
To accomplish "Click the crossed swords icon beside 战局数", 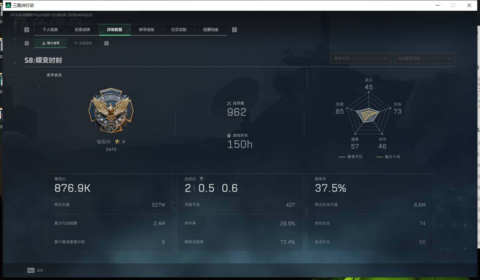I will [229, 103].
